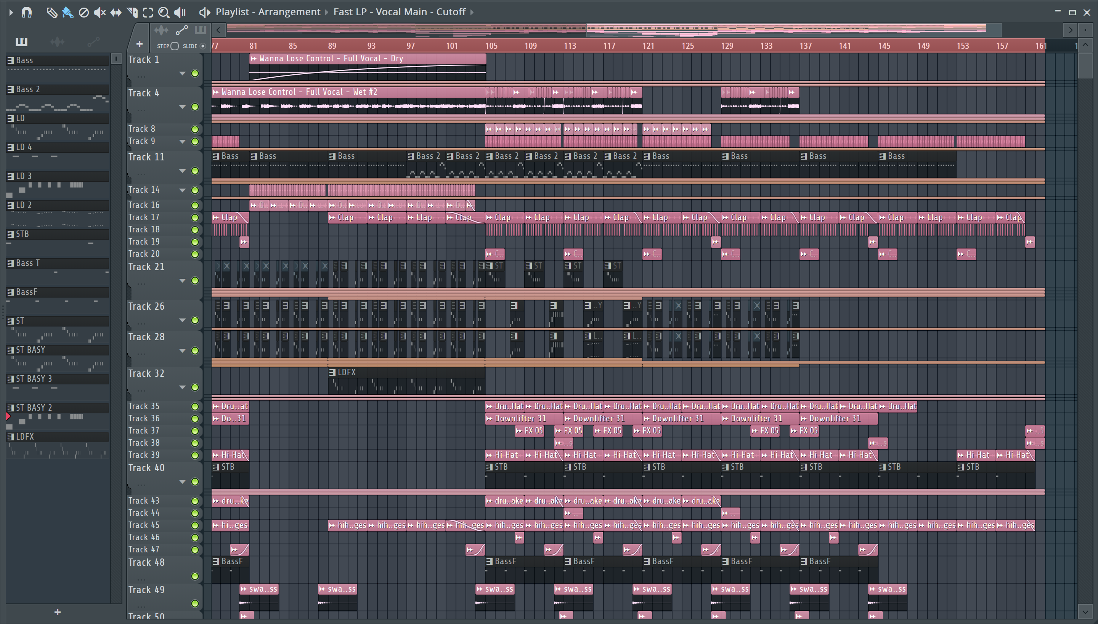Add a new track with plus button

tap(140, 44)
